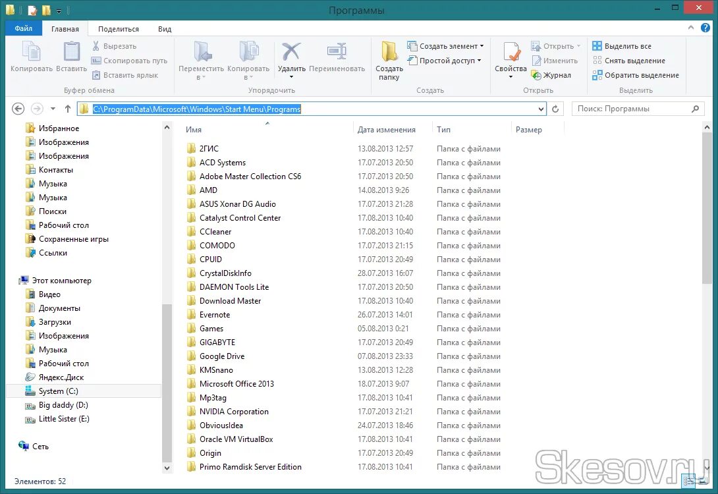Open the Файл tab
Screen dimensions: 718x494
click(23, 28)
